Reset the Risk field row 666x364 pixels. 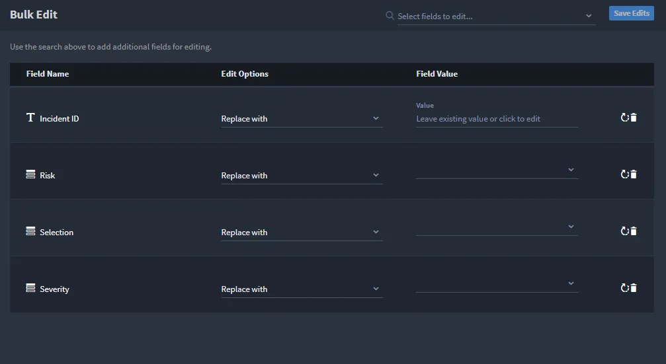pyautogui.click(x=624, y=174)
